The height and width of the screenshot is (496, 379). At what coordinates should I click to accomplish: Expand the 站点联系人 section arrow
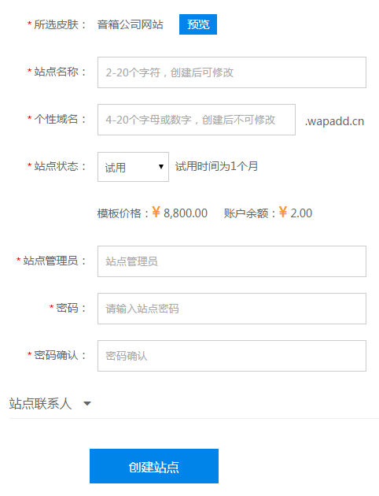87,404
